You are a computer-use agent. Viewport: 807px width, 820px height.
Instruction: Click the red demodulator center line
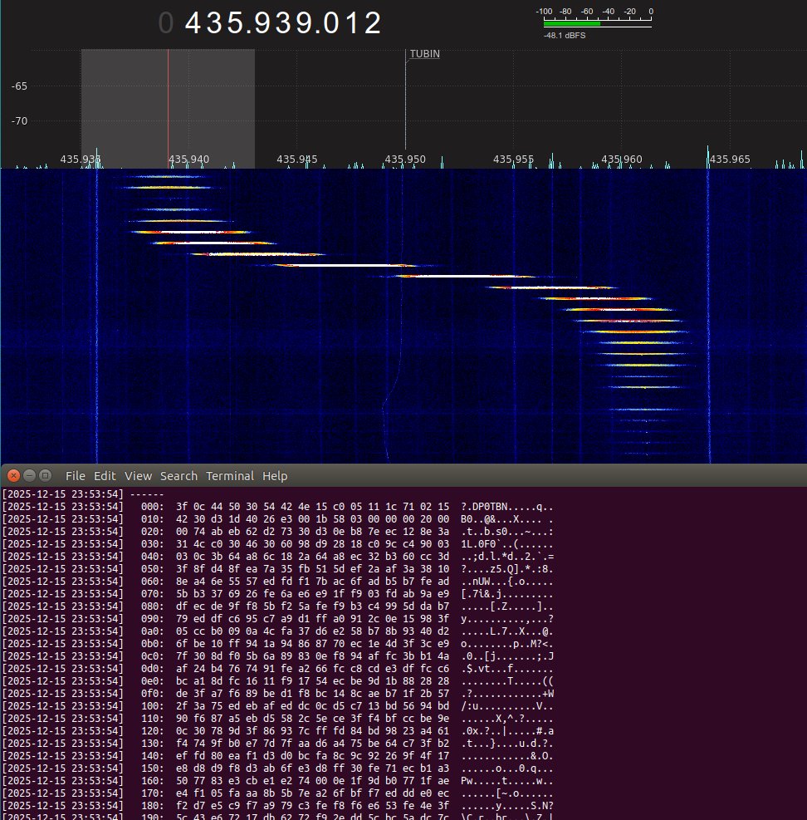tap(168, 108)
